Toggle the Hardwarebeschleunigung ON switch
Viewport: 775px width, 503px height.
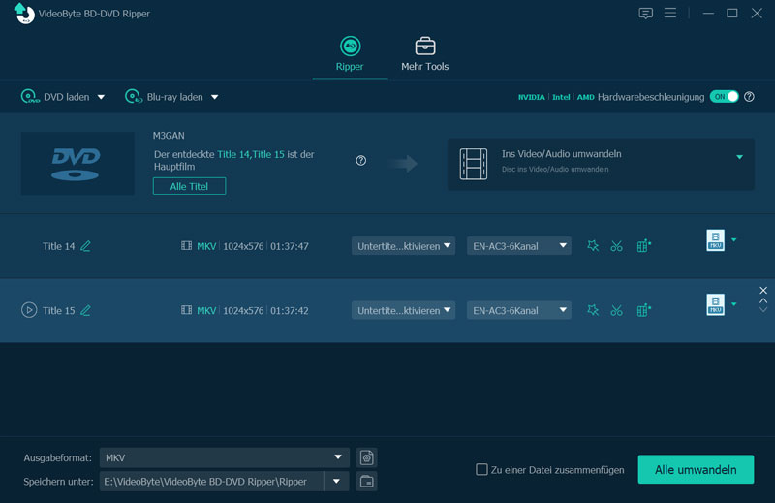coord(724,97)
